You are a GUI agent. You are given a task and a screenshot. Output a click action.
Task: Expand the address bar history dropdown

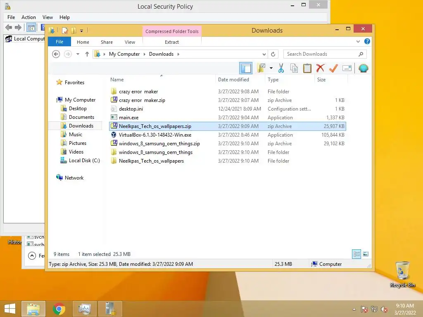tap(264, 54)
